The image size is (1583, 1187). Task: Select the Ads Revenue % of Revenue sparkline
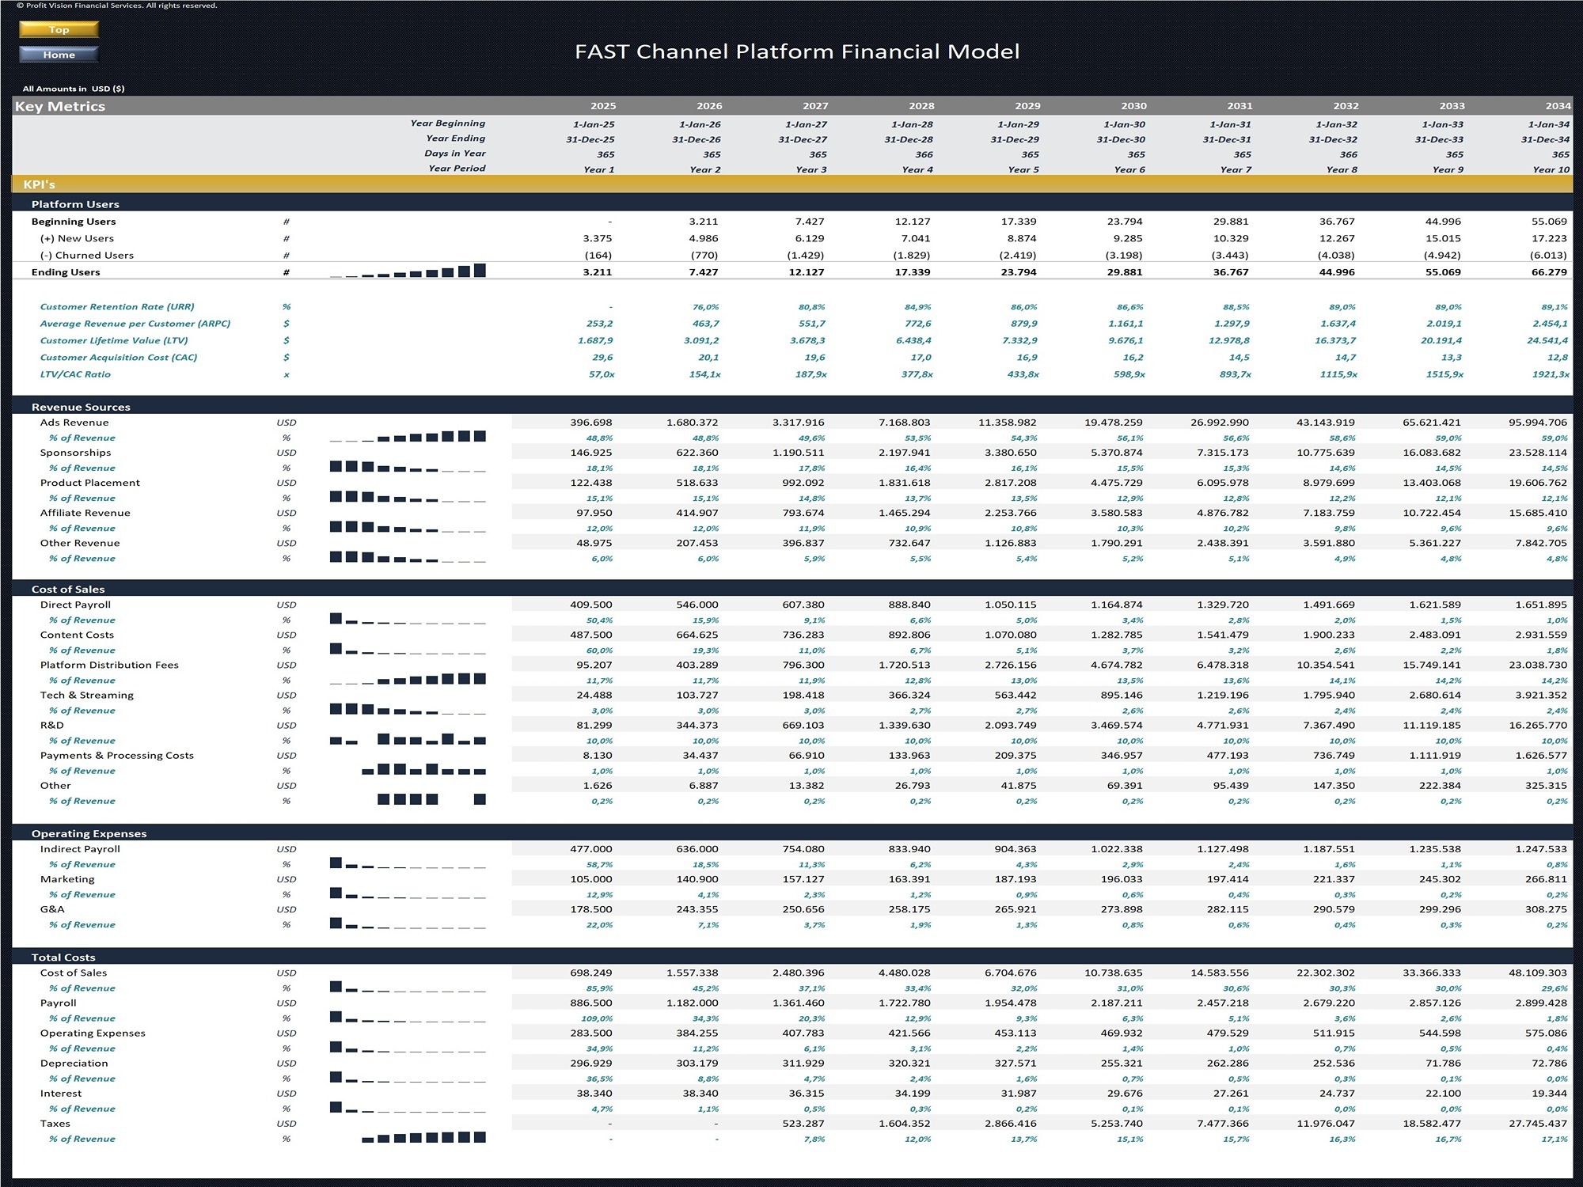coord(408,437)
